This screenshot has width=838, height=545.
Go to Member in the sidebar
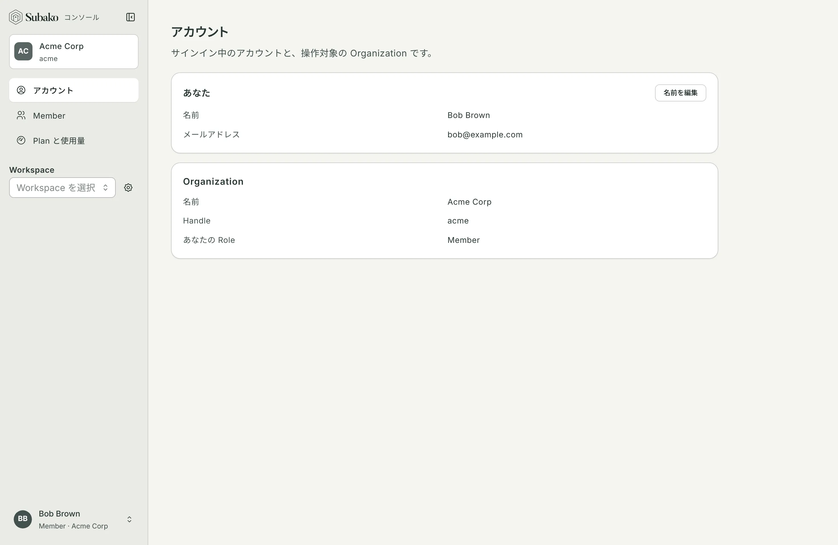74,115
